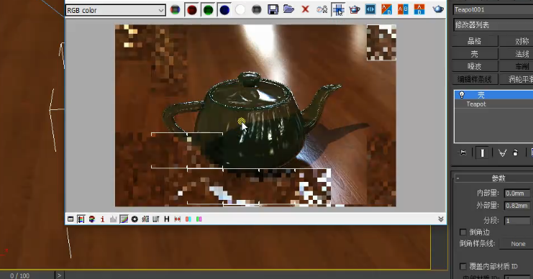The height and width of the screenshot is (279, 533).
Task: Click the 噪波 modifier button
Action: (475, 66)
